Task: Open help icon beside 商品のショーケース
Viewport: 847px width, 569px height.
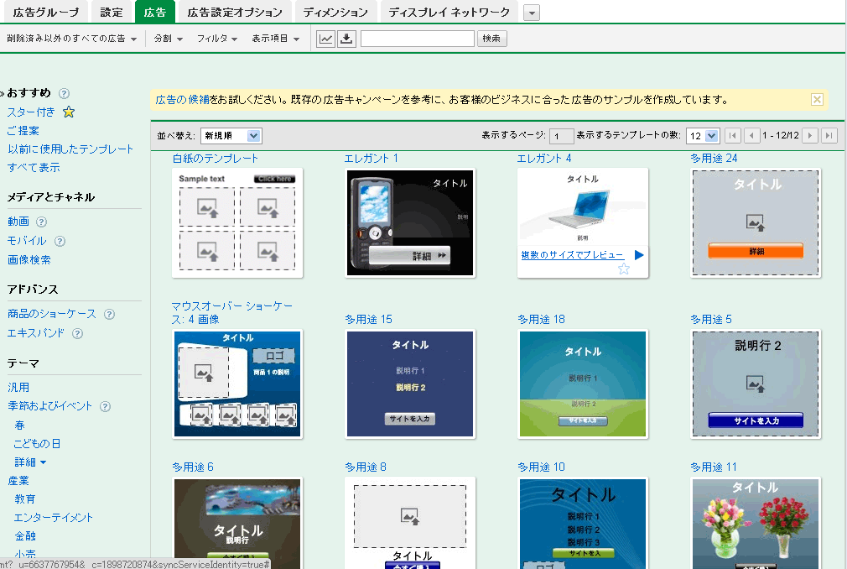Action: 109,314
